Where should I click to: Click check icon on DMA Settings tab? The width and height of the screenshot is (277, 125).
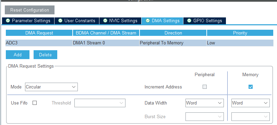pyautogui.click(x=148, y=20)
